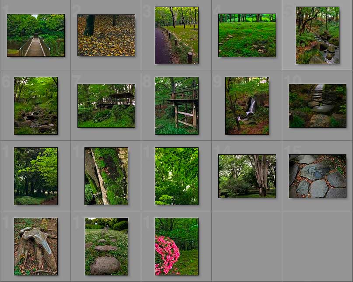Choose the rocky creek photo in cell 6
The image size is (353, 282).
tap(36, 106)
